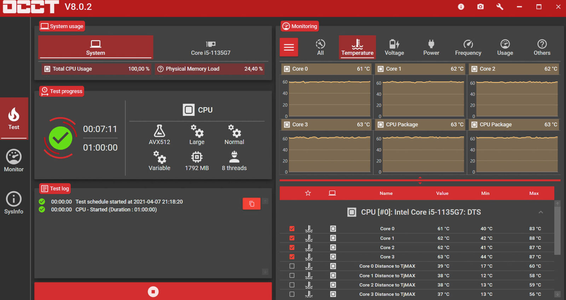Click the 8 threads worker icon

point(234,157)
